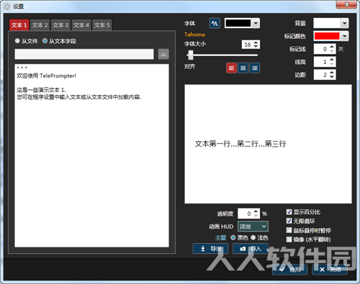Open the font color dropdown arrow
The image size is (360, 284).
tap(256, 23)
